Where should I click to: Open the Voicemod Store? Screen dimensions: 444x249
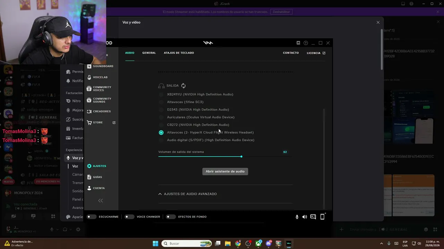tap(101, 122)
